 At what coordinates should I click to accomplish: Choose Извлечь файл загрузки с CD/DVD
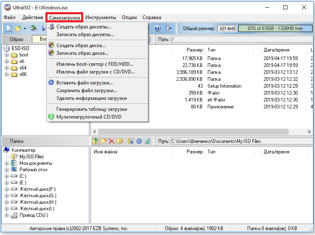(97, 72)
